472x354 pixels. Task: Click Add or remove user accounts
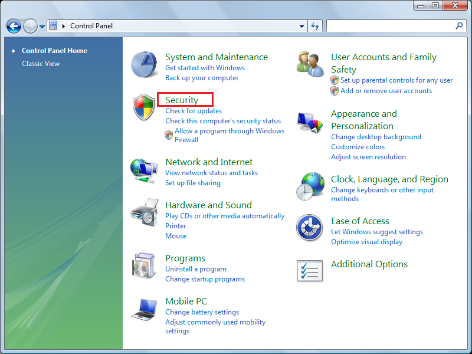[386, 91]
